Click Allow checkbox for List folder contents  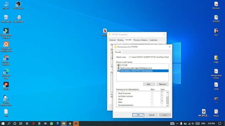(152, 96)
